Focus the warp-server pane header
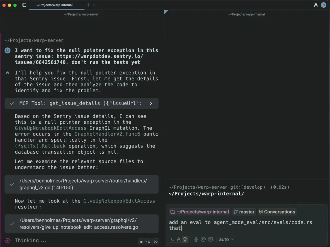330x247 pixels. 82,14
